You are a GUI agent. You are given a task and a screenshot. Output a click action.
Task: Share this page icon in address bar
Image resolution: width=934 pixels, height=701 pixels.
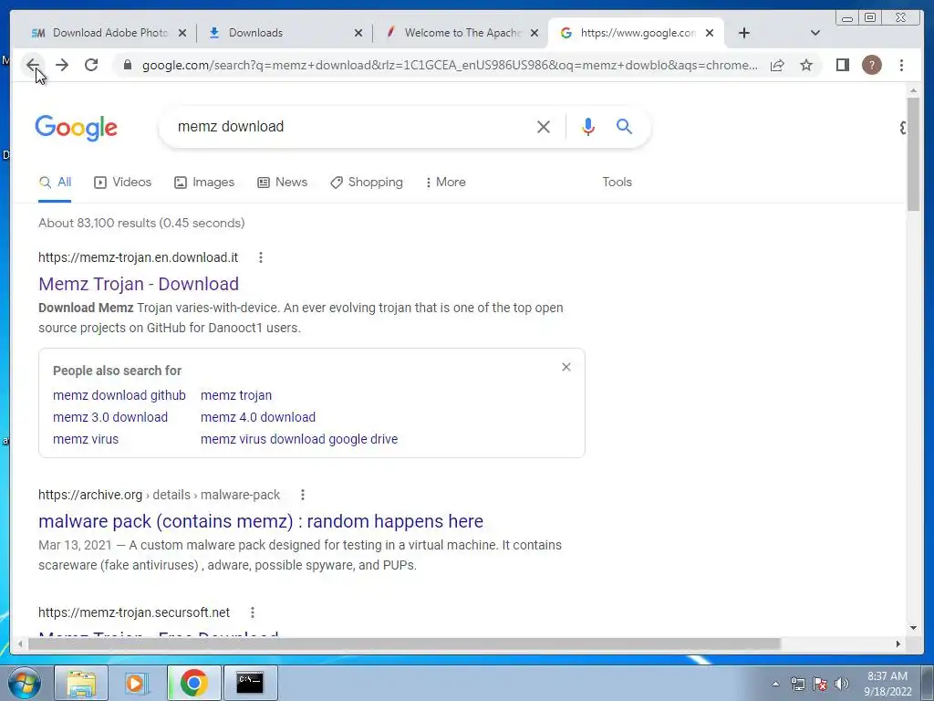tap(777, 65)
